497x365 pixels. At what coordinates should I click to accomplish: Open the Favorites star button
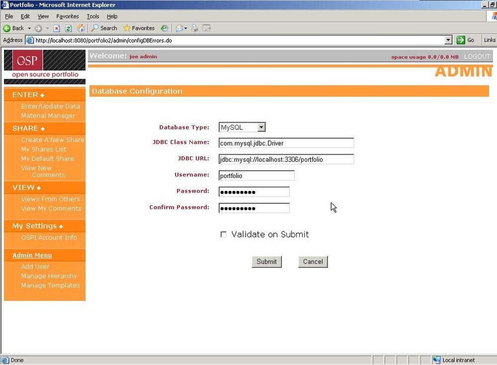(139, 28)
